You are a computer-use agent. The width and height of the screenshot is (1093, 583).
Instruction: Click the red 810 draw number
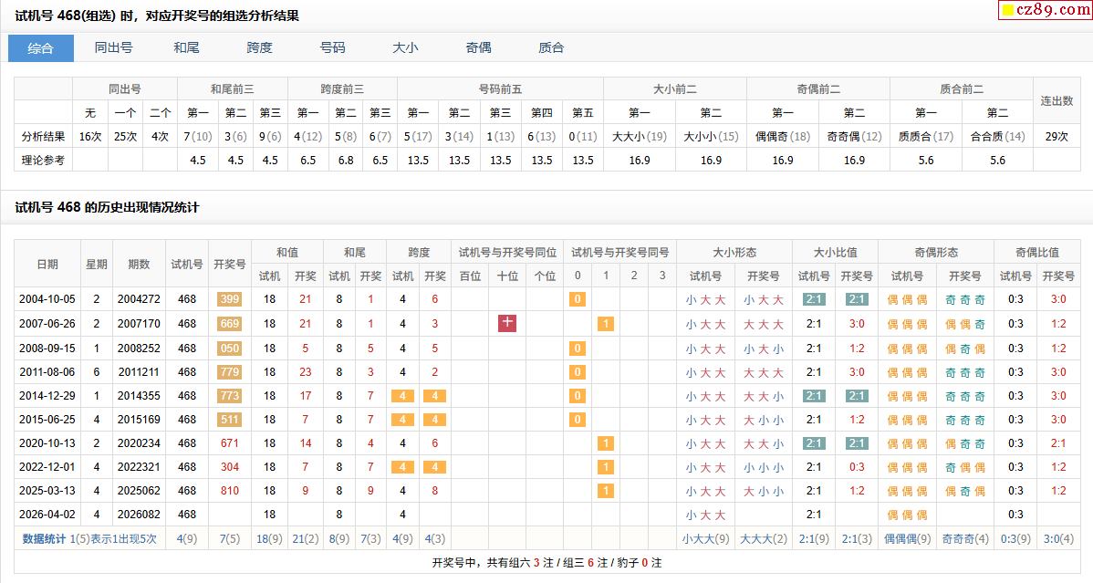click(230, 491)
